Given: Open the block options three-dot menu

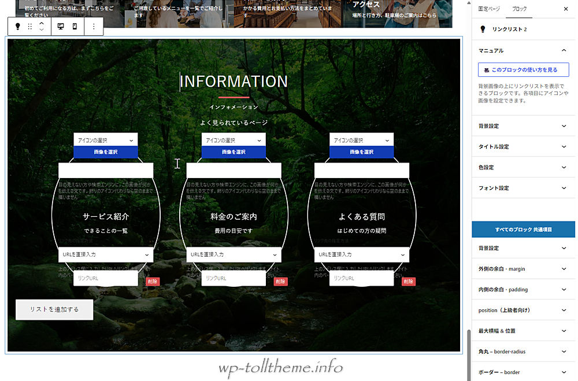Looking at the screenshot, I should pos(94,26).
